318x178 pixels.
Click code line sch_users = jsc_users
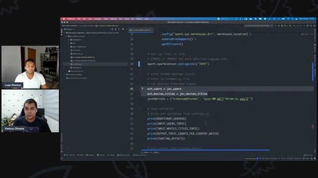[x=164, y=89]
